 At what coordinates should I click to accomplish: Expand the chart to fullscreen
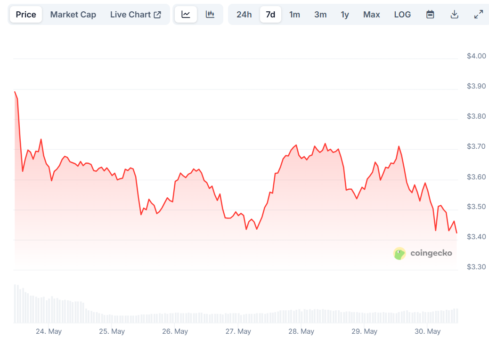(478, 14)
